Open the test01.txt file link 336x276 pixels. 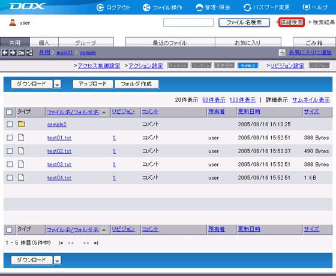click(x=59, y=138)
